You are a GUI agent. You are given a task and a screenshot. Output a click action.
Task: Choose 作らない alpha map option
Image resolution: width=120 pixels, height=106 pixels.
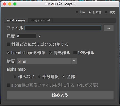(15, 77)
